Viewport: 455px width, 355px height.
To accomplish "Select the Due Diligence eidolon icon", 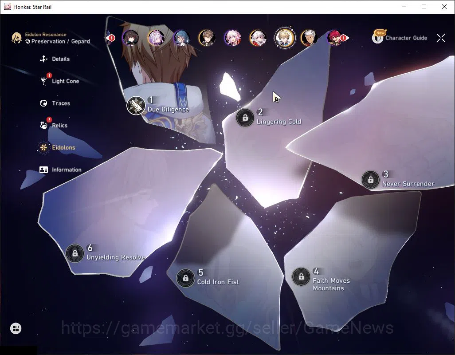I will [136, 105].
